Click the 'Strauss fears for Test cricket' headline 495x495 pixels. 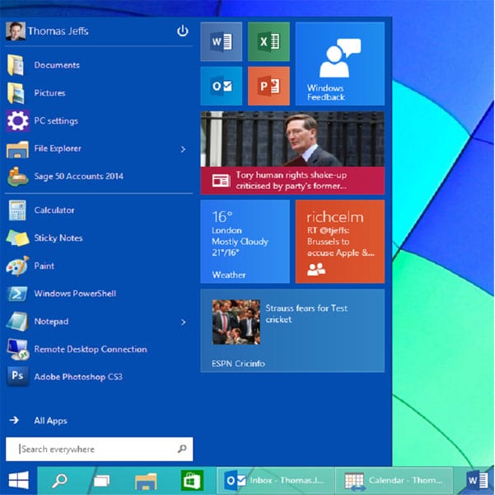point(306,313)
